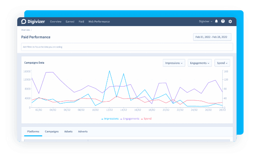Switch to the Adsets tab

click(69, 131)
